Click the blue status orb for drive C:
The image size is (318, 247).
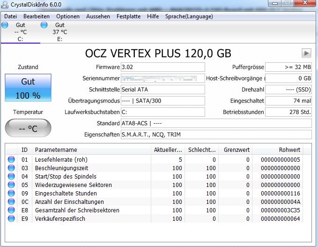pyautogui.click(x=5, y=25)
